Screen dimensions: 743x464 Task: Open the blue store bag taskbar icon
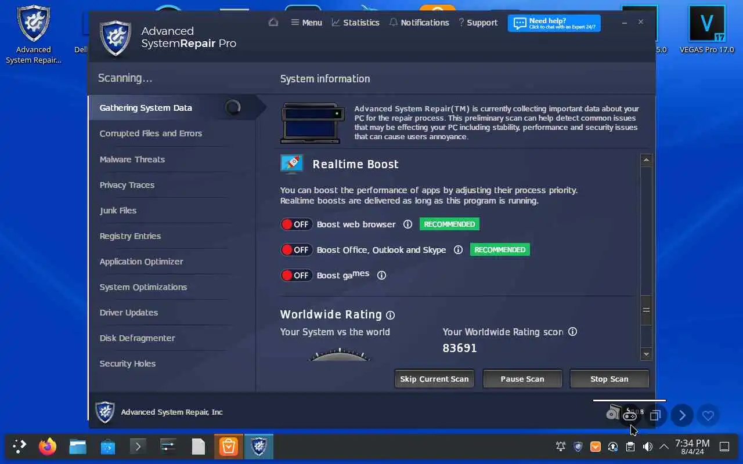coord(108,447)
